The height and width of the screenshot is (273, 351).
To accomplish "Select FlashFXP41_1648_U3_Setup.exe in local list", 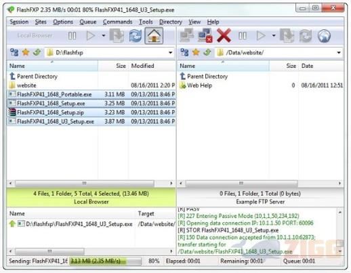I will [x=91, y=122].
